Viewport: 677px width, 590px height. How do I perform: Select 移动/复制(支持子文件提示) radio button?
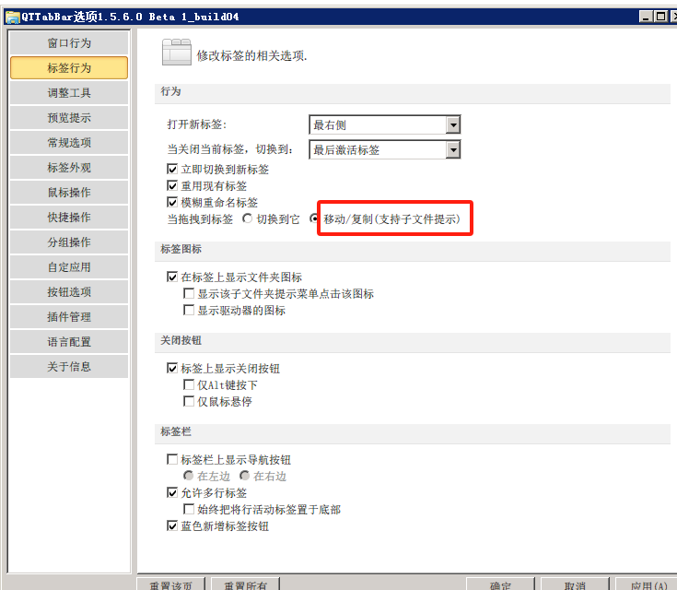click(314, 218)
